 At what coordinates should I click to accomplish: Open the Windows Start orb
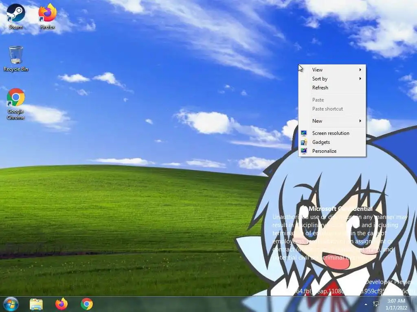tap(11, 304)
